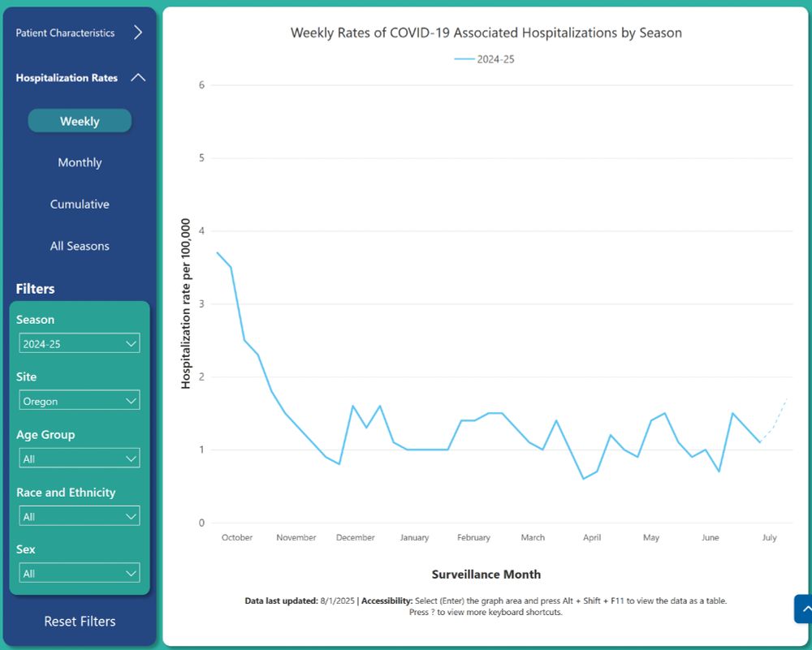Click the February axis label
This screenshot has width=812, height=650.
(473, 537)
